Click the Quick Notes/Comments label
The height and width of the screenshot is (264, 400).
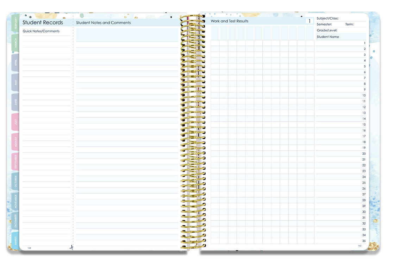(x=41, y=31)
